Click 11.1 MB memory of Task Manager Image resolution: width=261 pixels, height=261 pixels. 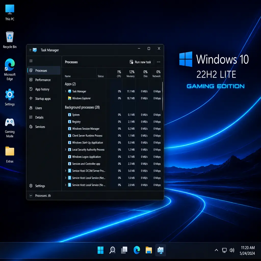coord(131,91)
